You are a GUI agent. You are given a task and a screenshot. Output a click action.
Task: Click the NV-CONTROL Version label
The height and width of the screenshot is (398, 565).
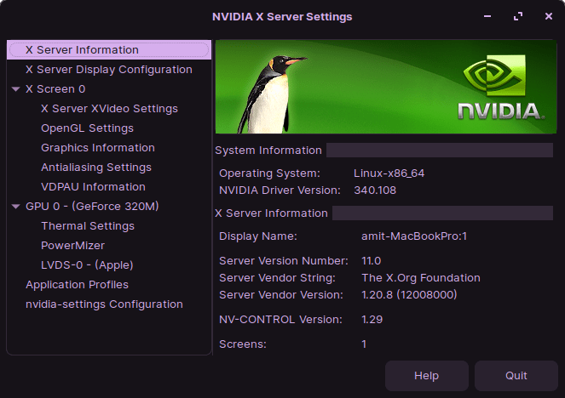click(280, 319)
